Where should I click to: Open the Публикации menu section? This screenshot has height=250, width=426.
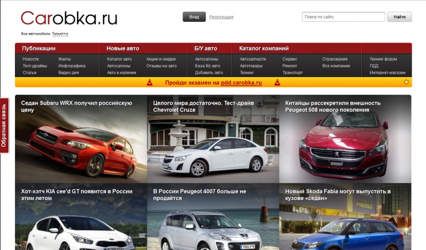pyautogui.click(x=38, y=48)
